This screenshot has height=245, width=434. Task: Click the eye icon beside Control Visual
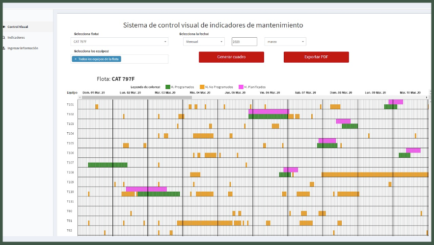pos(4,26)
